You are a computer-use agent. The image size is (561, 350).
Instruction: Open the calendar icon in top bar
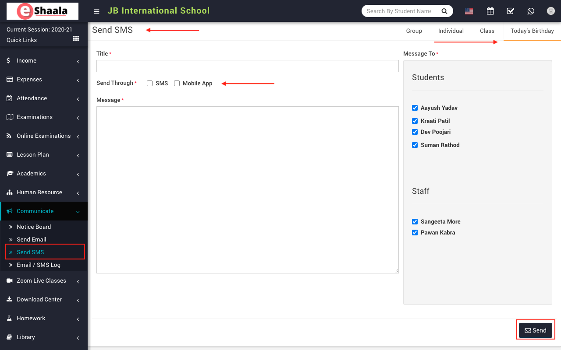coord(490,11)
